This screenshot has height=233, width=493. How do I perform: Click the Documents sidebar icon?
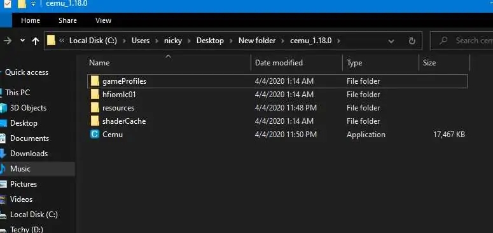tap(3, 138)
